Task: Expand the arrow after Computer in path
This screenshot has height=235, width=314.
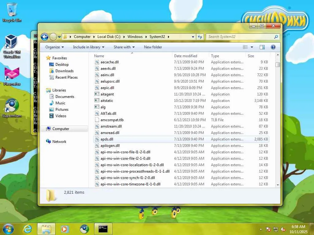Action: (x=94, y=37)
